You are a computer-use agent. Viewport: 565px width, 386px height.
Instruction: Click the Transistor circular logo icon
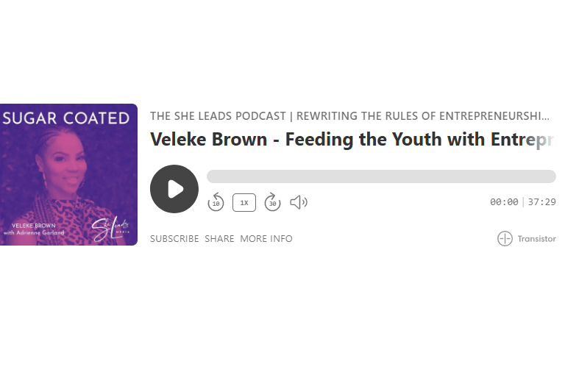click(x=505, y=238)
